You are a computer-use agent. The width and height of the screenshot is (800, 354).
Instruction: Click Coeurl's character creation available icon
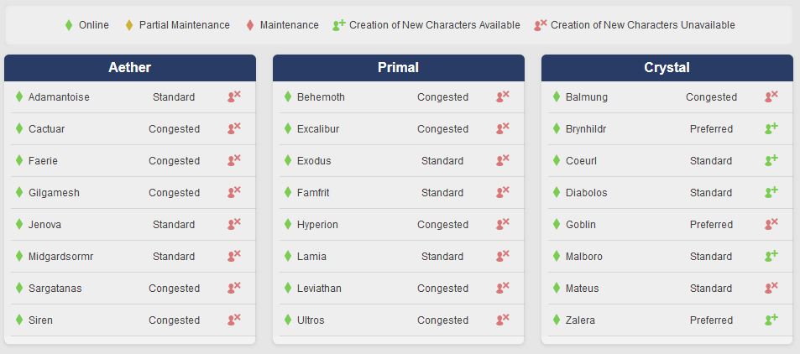click(771, 161)
